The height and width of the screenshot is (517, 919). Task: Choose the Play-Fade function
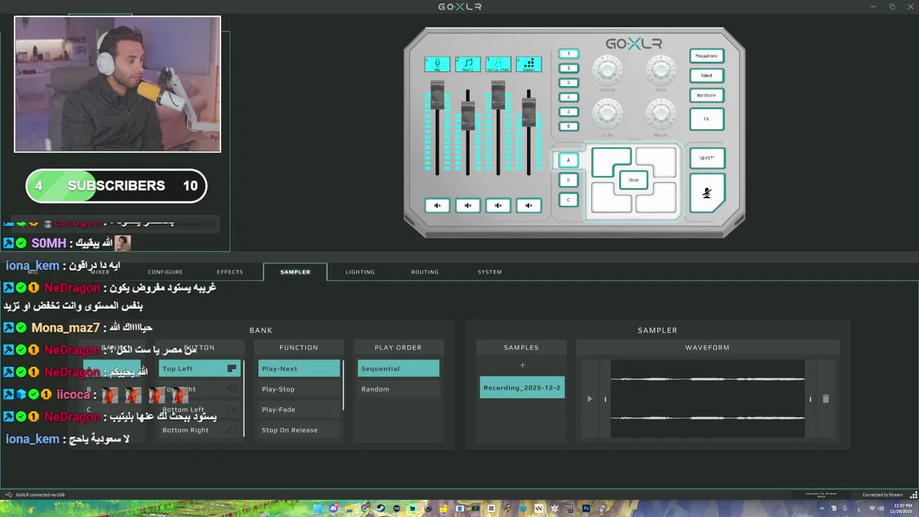pyautogui.click(x=299, y=409)
